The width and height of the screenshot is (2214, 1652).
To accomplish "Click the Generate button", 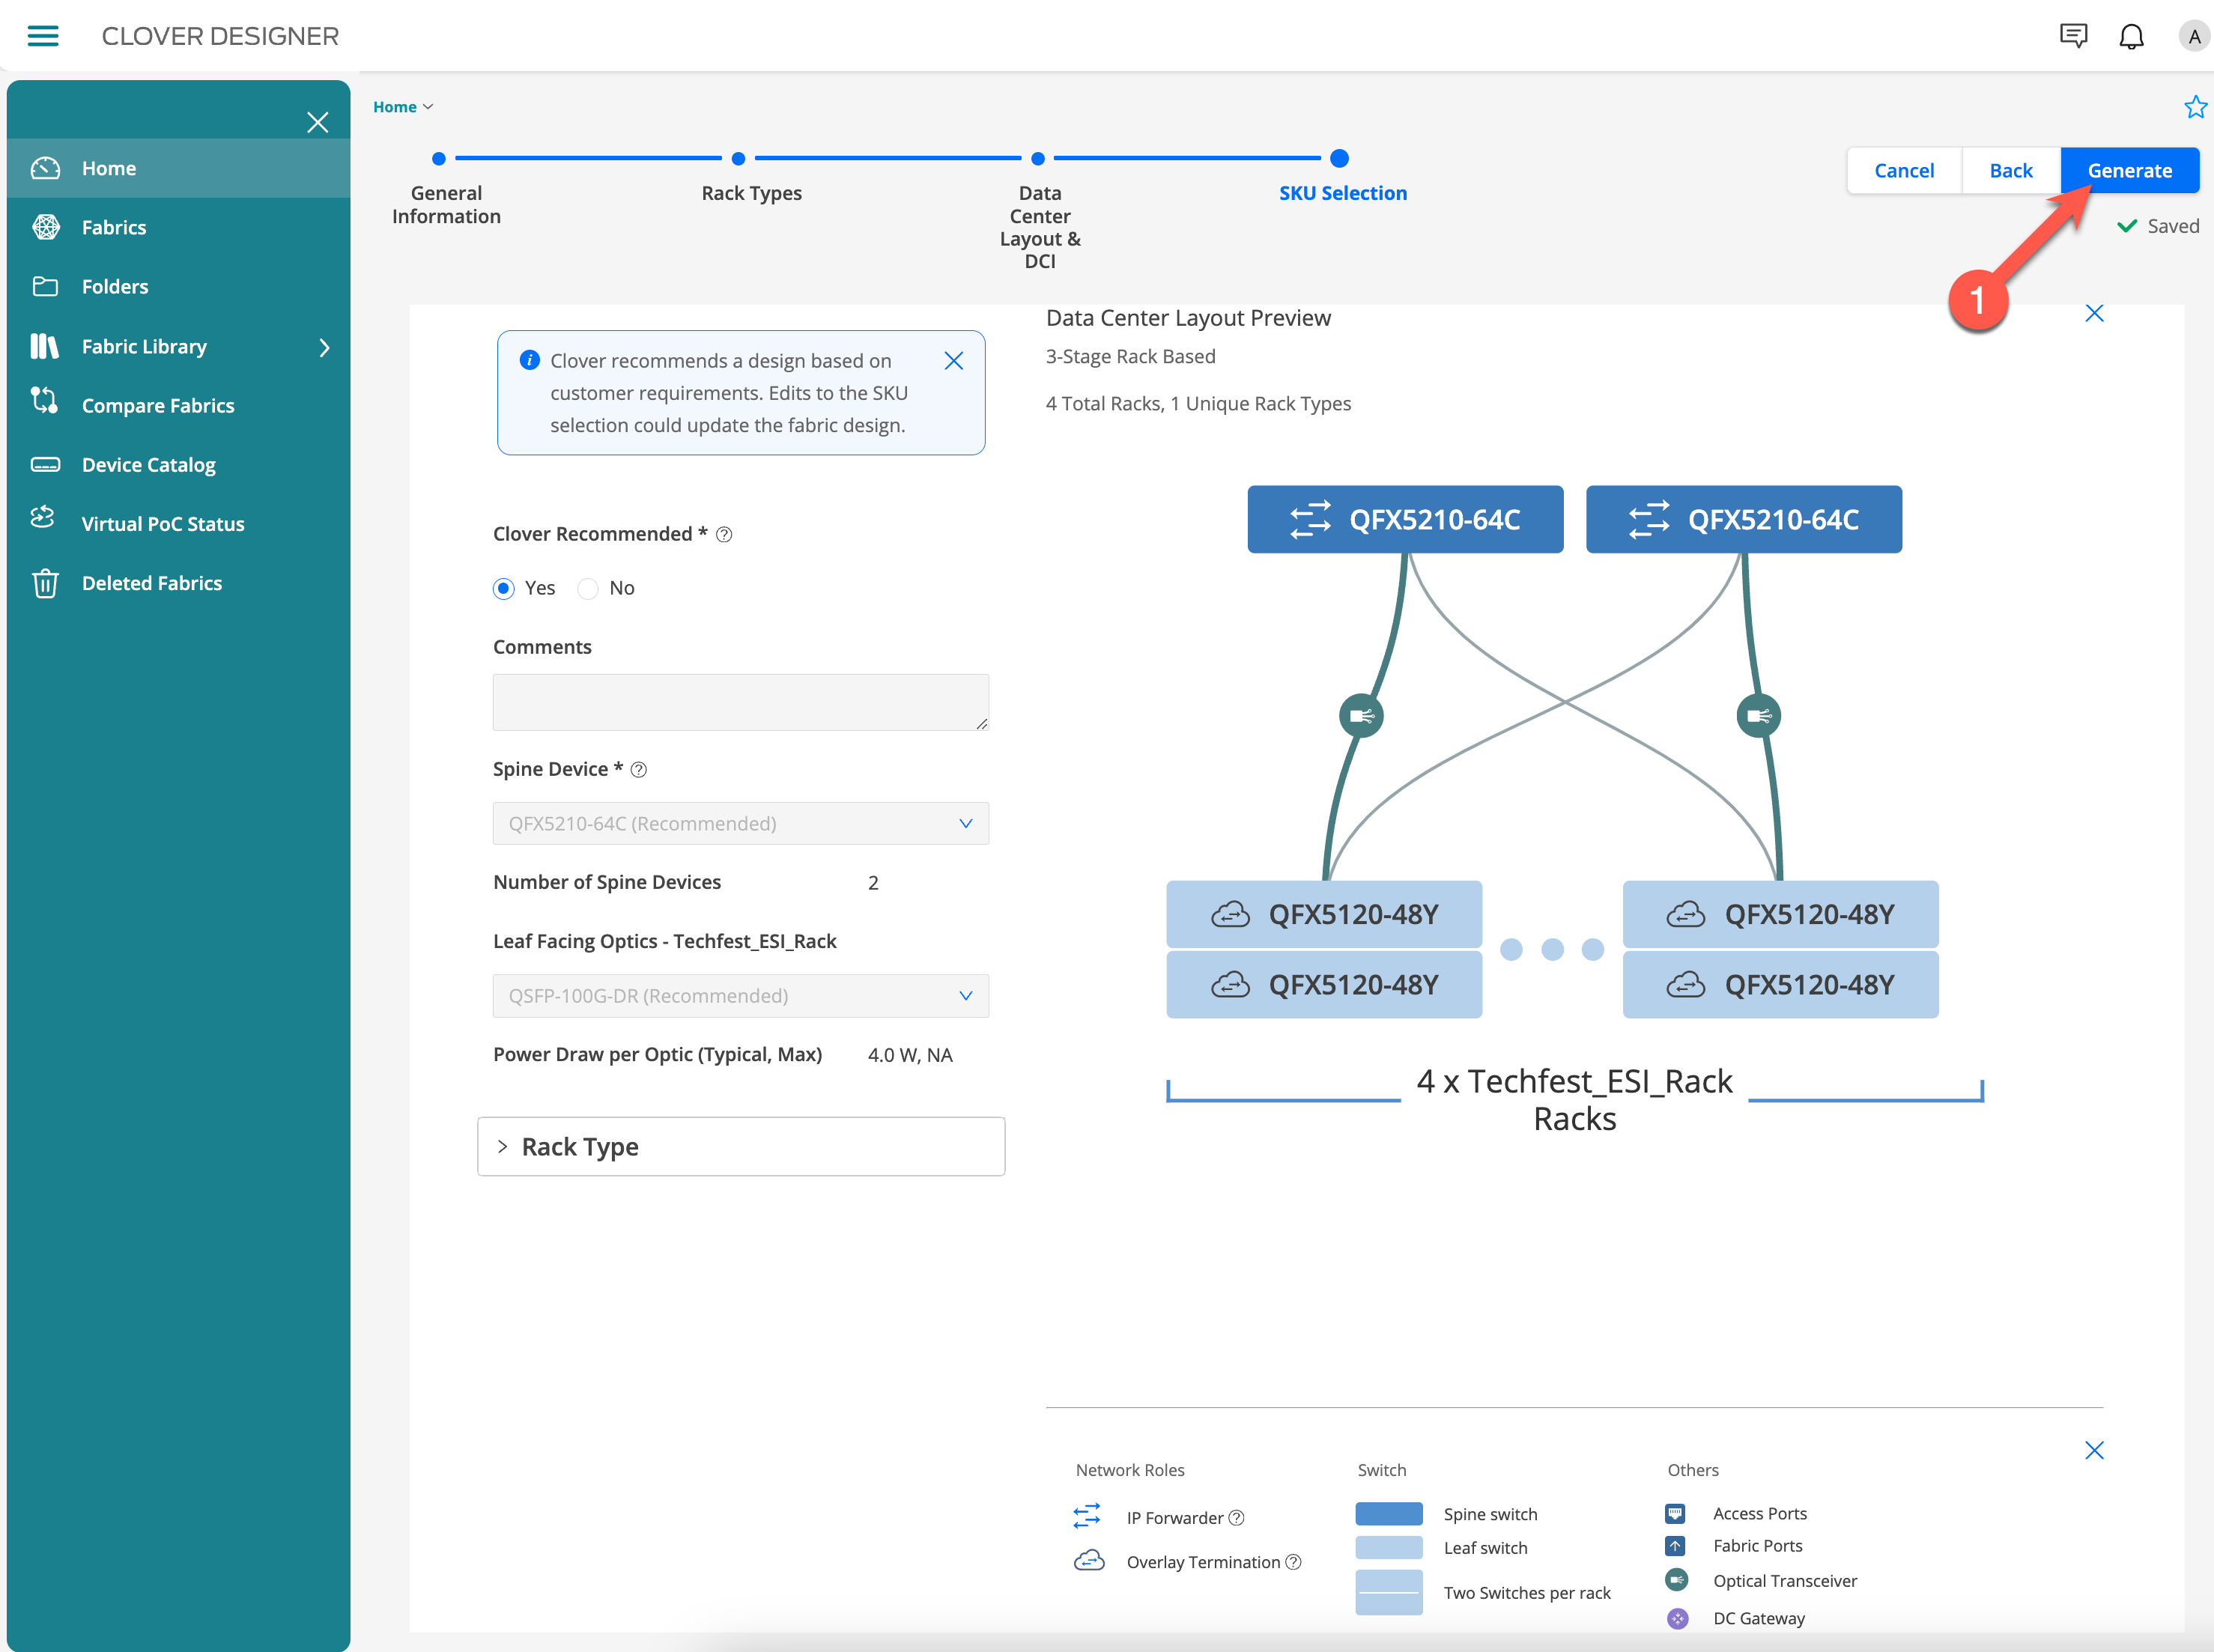I will (2129, 171).
